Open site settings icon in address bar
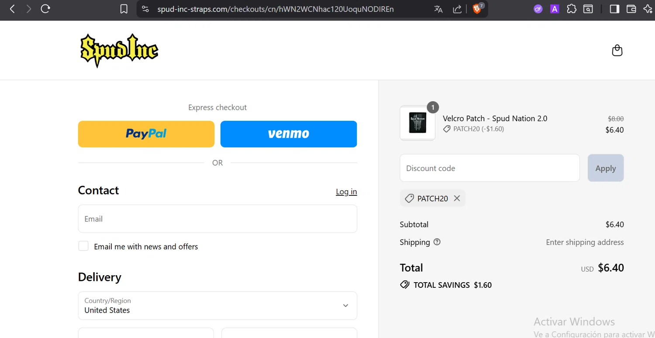655x338 pixels. [145, 9]
